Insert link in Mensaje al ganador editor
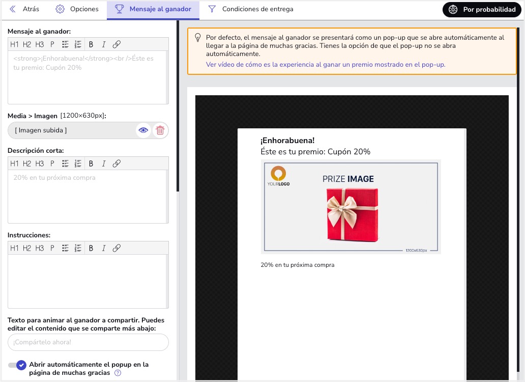Image resolution: width=525 pixels, height=382 pixels. point(116,44)
